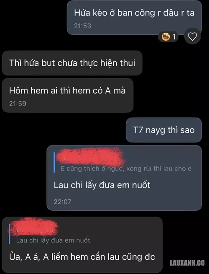
Task: Select the 'T7 nayg thì sao' message
Action: 164,130
